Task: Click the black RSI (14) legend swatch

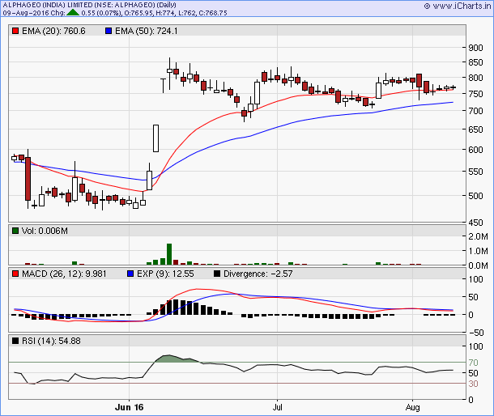Action: coord(15,341)
